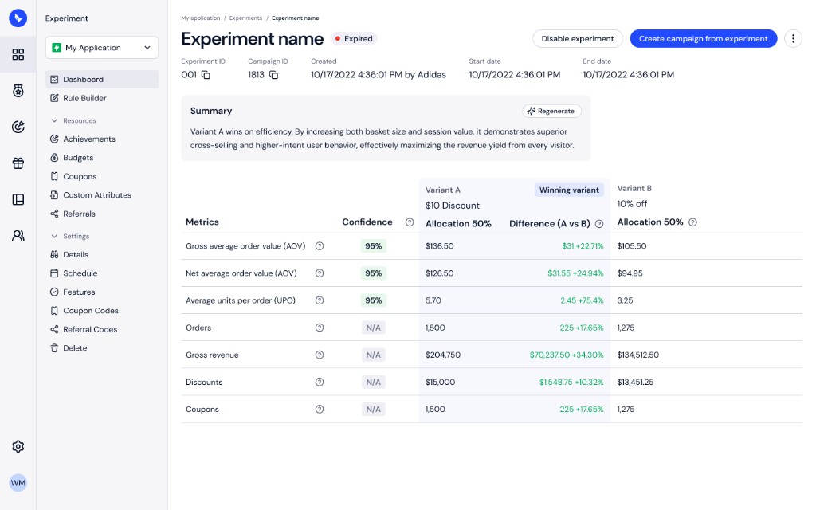Viewport: 816px width, 510px height.
Task: Click the Expired status badge
Action: pyautogui.click(x=353, y=38)
